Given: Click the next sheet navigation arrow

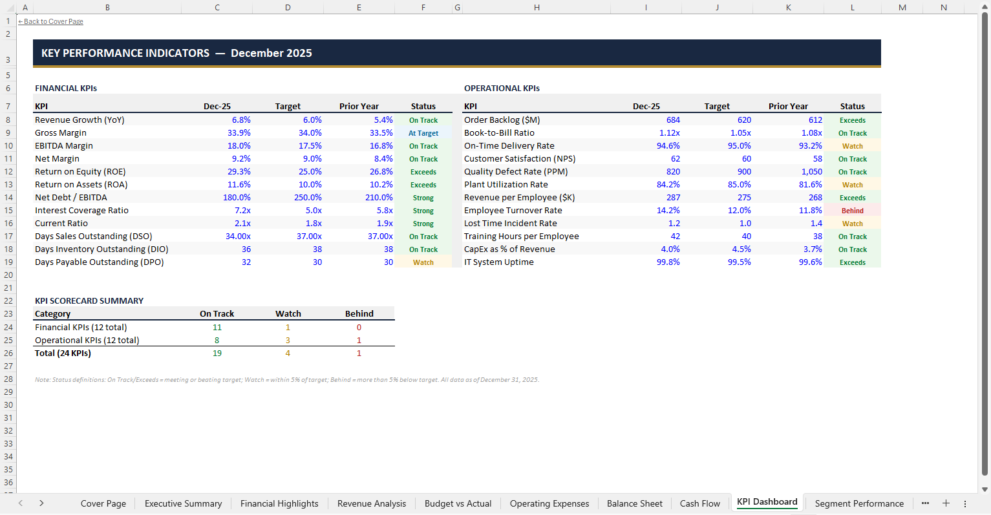Looking at the screenshot, I should pos(41,503).
